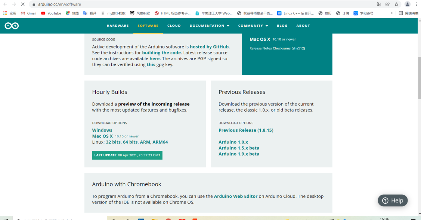Open the Arduino 1.0.x link
Viewport: 421px width, 220px height.
[x=233, y=142]
